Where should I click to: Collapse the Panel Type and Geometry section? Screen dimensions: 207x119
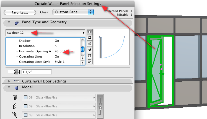point(9,22)
